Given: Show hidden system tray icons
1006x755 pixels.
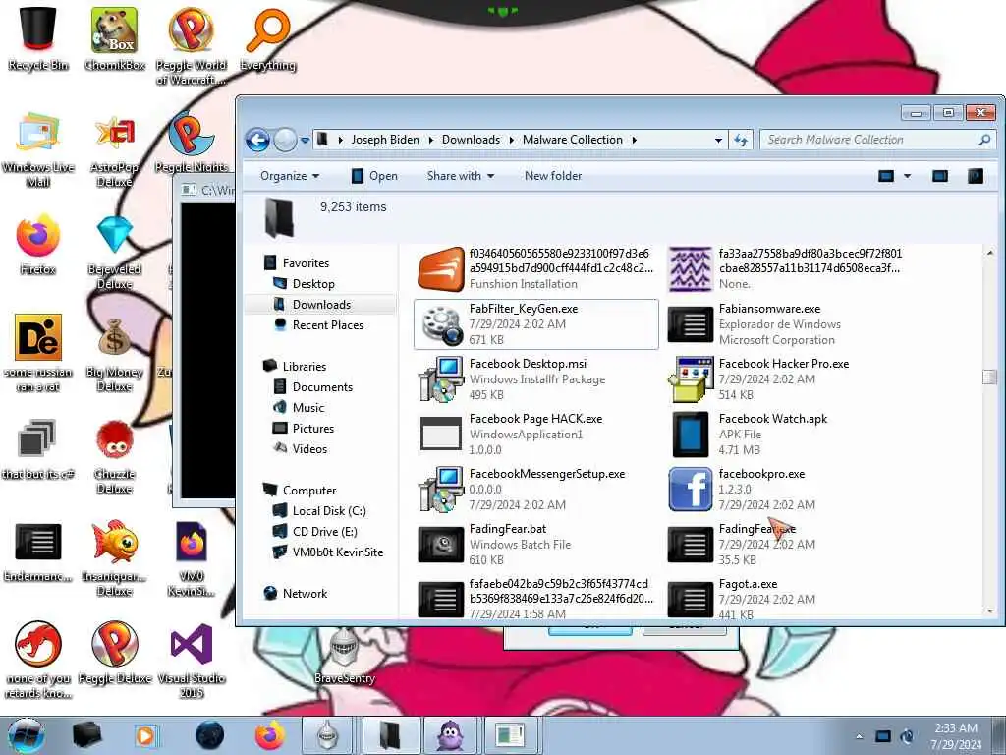Looking at the screenshot, I should (x=859, y=736).
